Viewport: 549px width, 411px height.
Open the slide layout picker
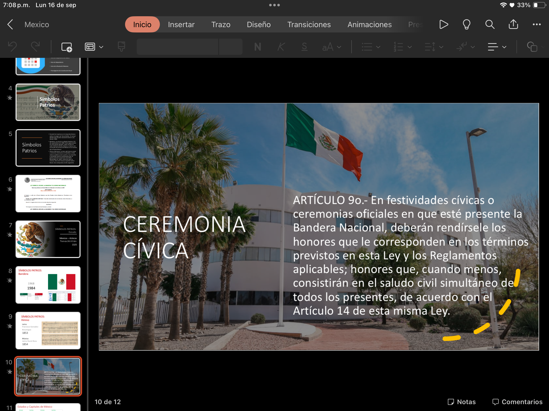pyautogui.click(x=94, y=47)
